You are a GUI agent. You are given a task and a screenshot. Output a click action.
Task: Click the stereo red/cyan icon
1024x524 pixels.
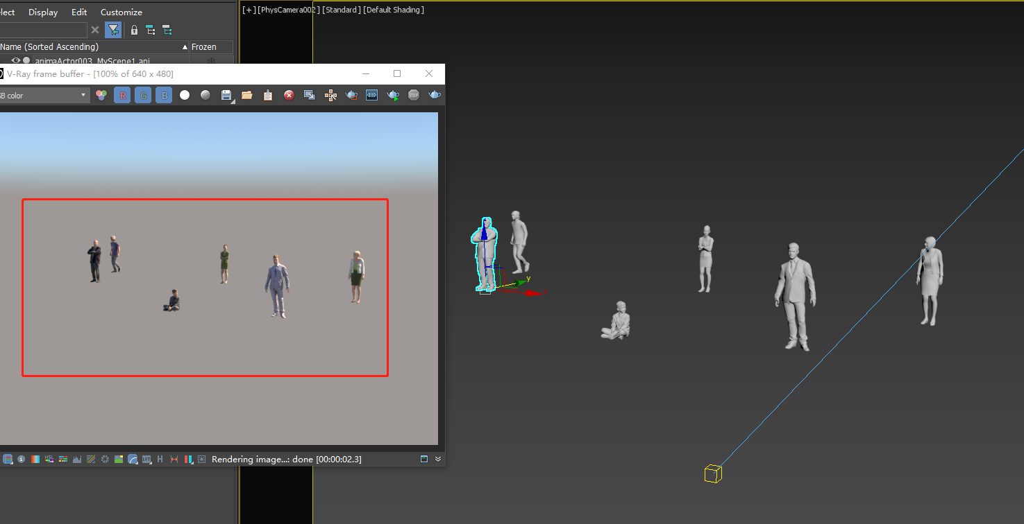pos(188,459)
